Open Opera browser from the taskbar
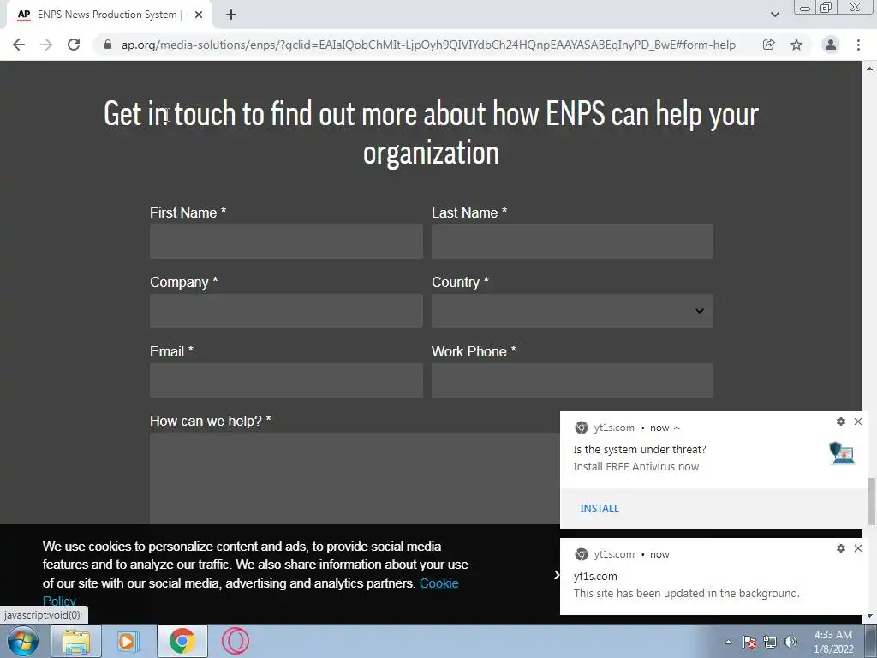Screen dimensions: 877x658 [x=235, y=641]
